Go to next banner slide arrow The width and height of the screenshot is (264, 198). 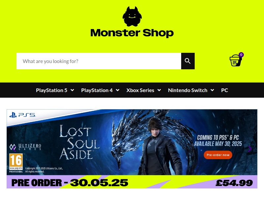(250, 149)
